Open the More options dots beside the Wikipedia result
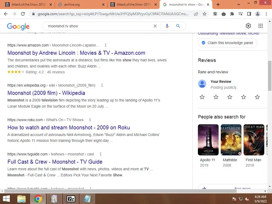The height and width of the screenshot is (204, 272). click(x=102, y=85)
